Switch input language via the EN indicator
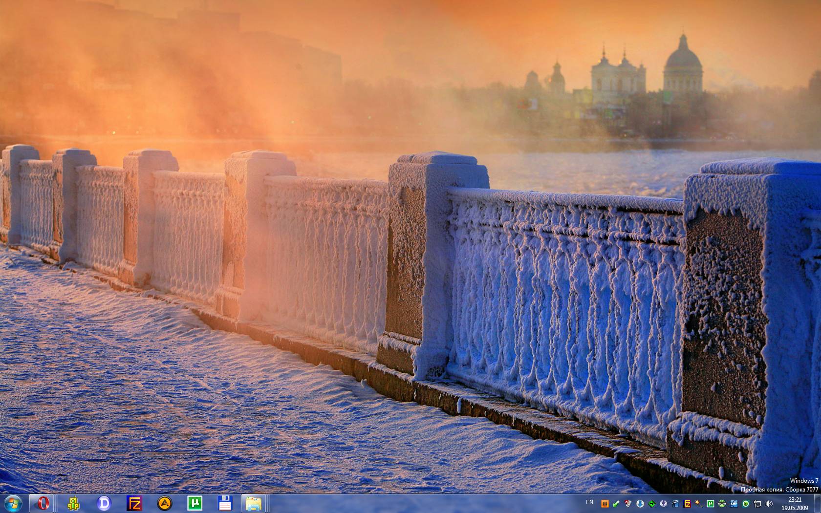Image resolution: width=821 pixels, height=513 pixels. [589, 503]
